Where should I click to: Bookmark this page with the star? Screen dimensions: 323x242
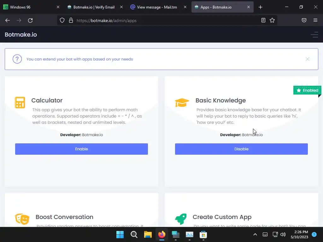[272, 20]
